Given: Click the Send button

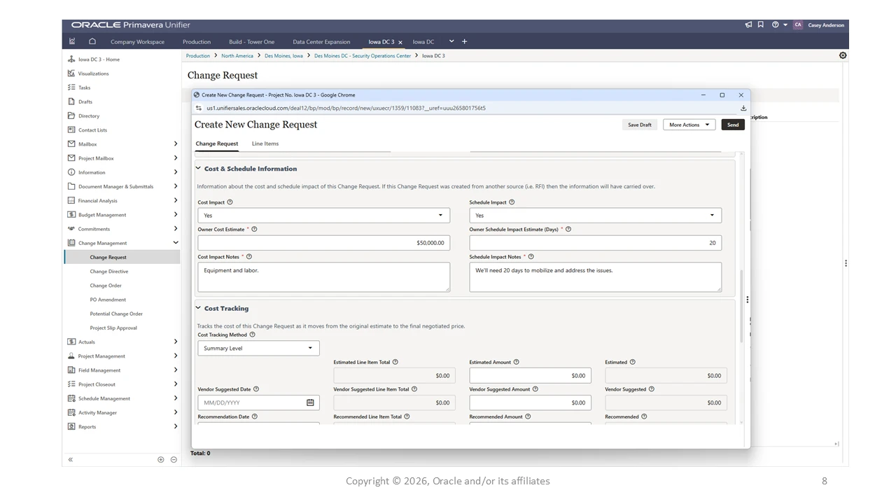Looking at the screenshot, I should (x=733, y=125).
